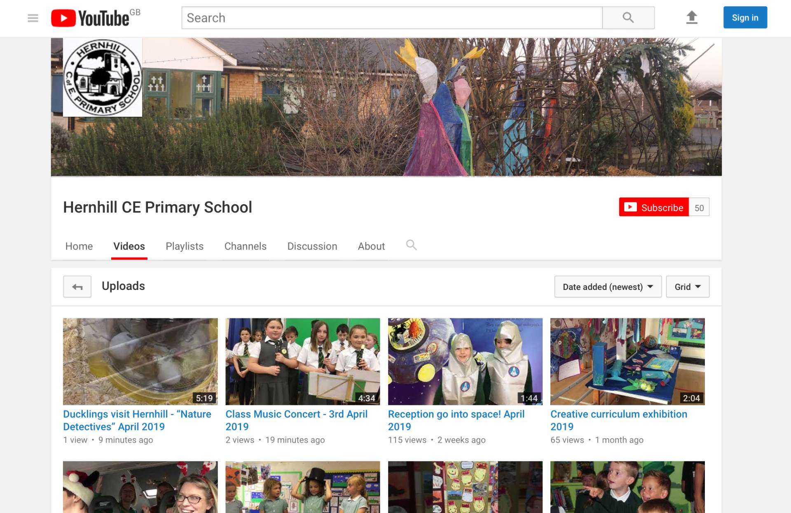Expand the Date added (newest) dropdown
Screen dimensions: 791x513
pos(608,287)
